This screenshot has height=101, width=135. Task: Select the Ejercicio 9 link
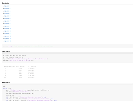coord(7,26)
